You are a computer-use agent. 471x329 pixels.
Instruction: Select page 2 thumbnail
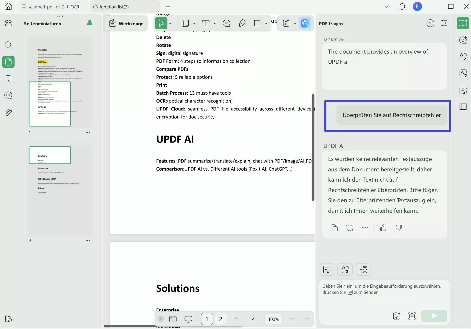click(60, 190)
